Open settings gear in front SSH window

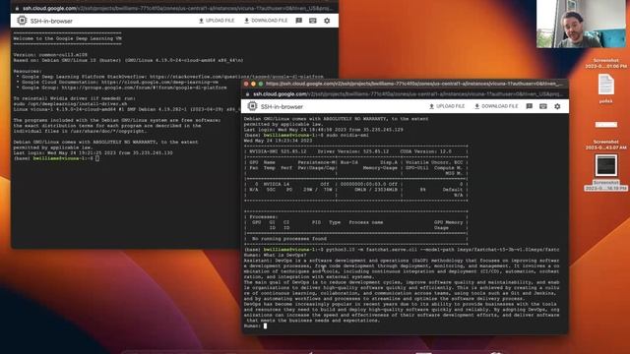coord(557,106)
